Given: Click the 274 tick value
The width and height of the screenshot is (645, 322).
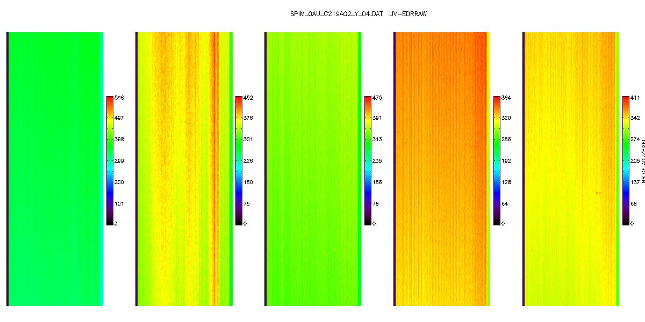Looking at the screenshot, I should (x=635, y=139).
